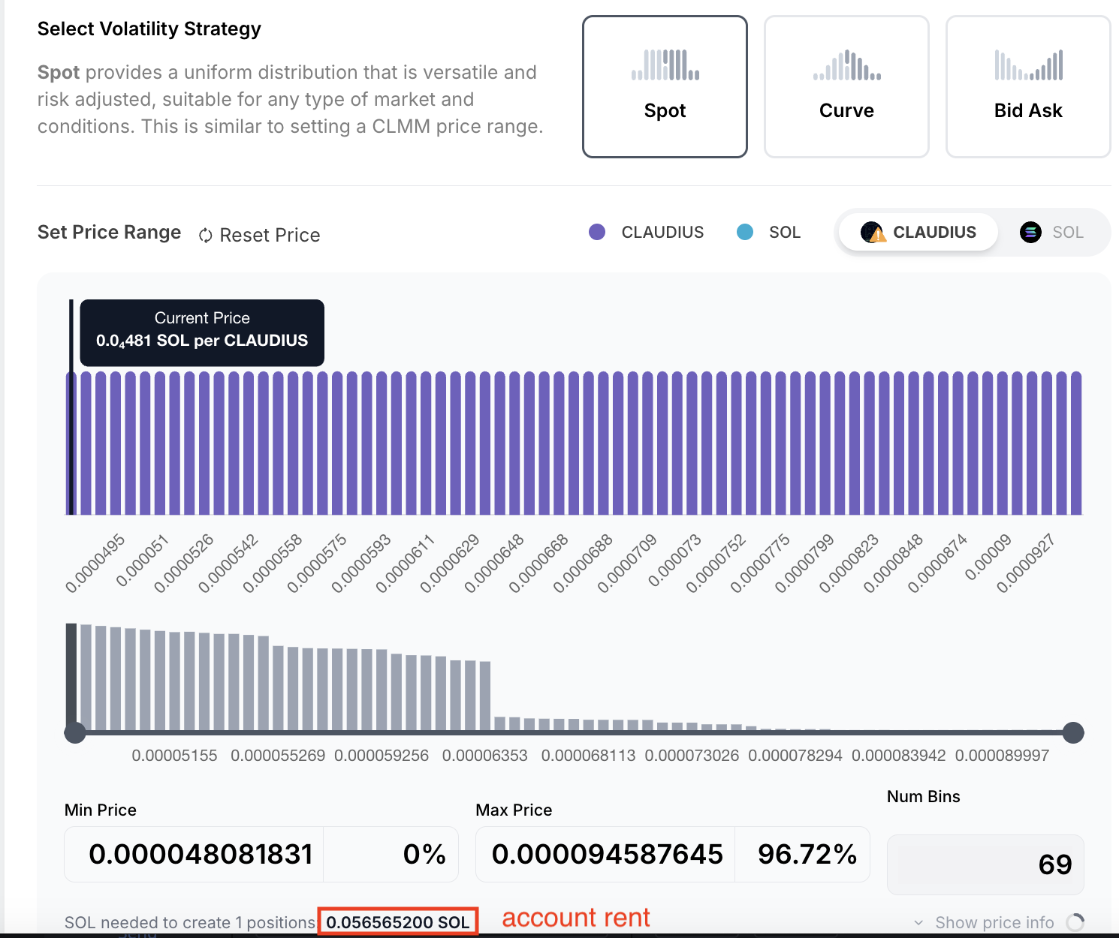Click the purple CLAUDIUS legend dot
This screenshot has height=938, width=1119.
click(597, 232)
